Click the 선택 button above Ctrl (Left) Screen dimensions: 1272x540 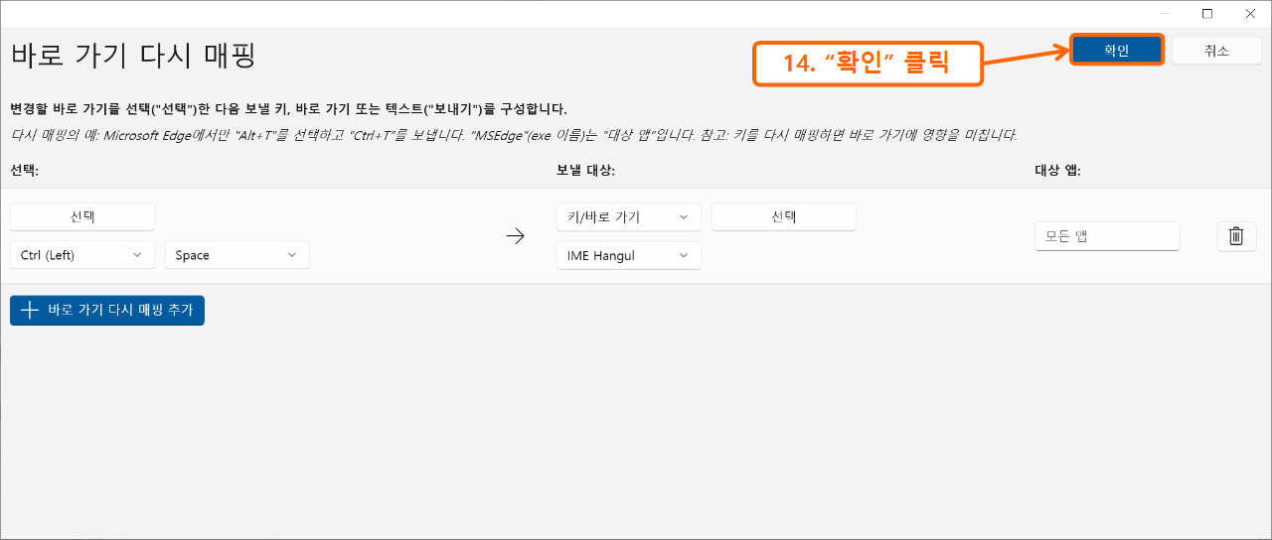pos(82,216)
